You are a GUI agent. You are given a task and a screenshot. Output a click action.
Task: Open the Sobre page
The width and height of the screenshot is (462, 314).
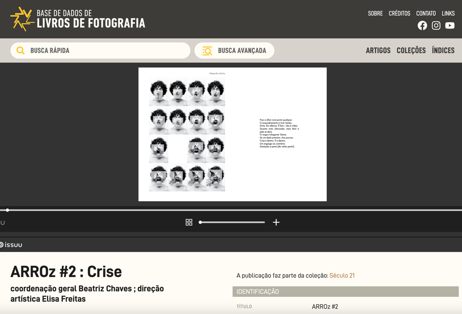click(375, 13)
